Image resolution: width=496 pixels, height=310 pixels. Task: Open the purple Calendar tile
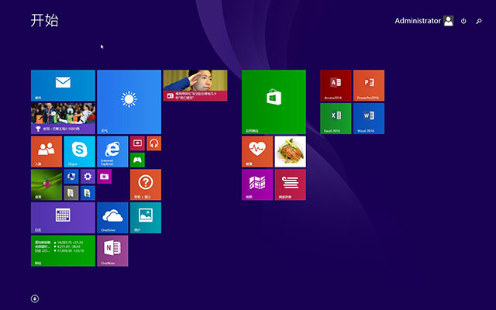(x=63, y=218)
